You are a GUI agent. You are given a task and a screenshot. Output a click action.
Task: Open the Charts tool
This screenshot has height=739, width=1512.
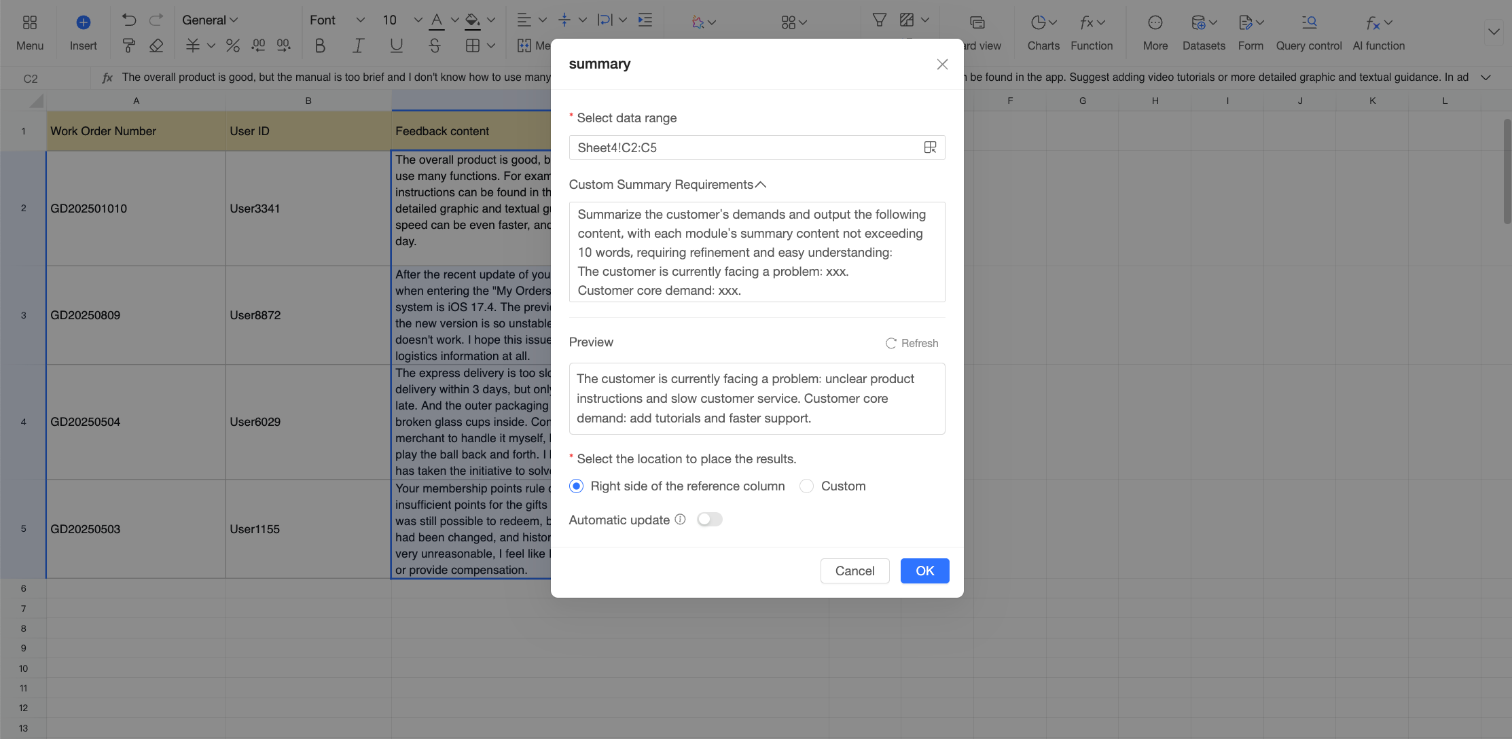(x=1043, y=33)
